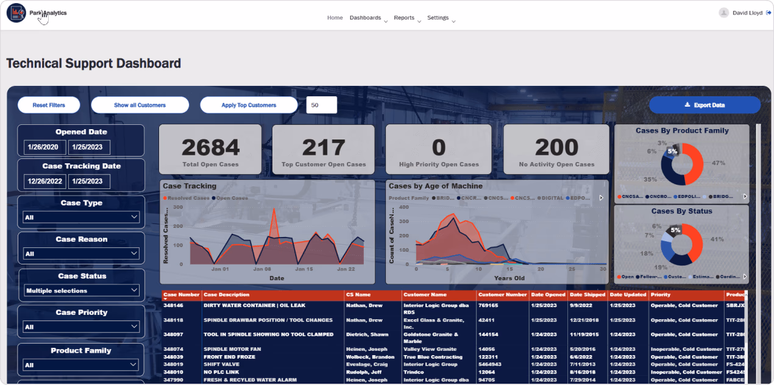This screenshot has width=774, height=385.
Task: Open the Case Type dropdown
Action: tap(81, 216)
